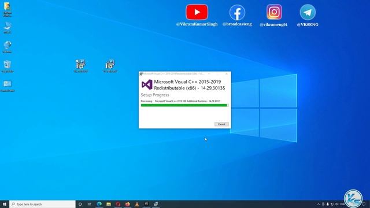Close the Visual C++ Redistributable setup window
The height and width of the screenshot is (208, 370).
(226, 74)
